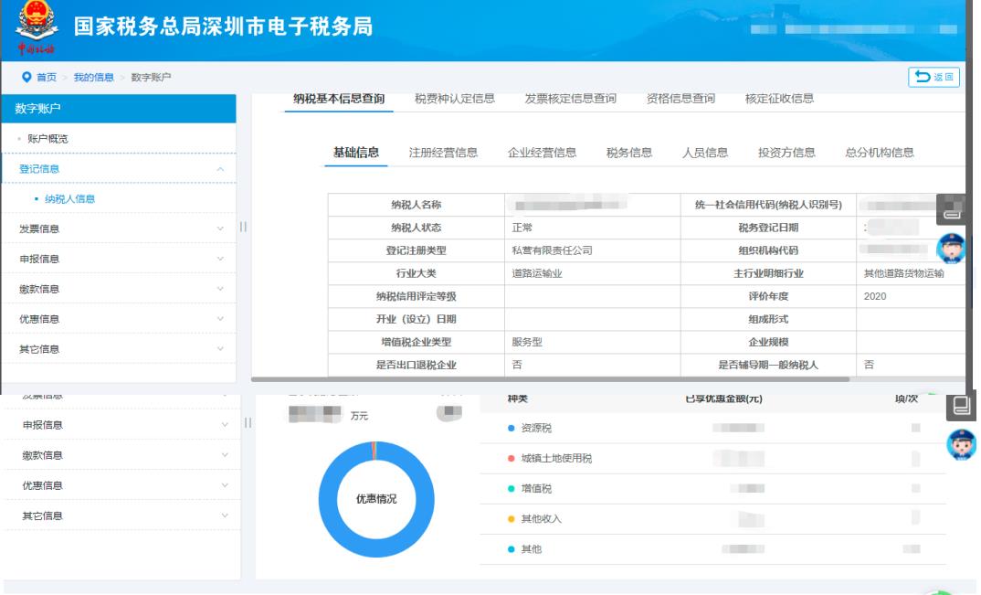Open the 投资方信息 sub-tab
The height and width of the screenshot is (595, 981).
click(786, 153)
